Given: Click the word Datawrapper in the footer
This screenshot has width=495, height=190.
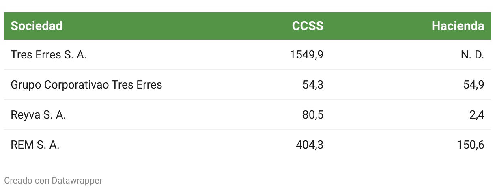Looking at the screenshot, I should 77,180.
